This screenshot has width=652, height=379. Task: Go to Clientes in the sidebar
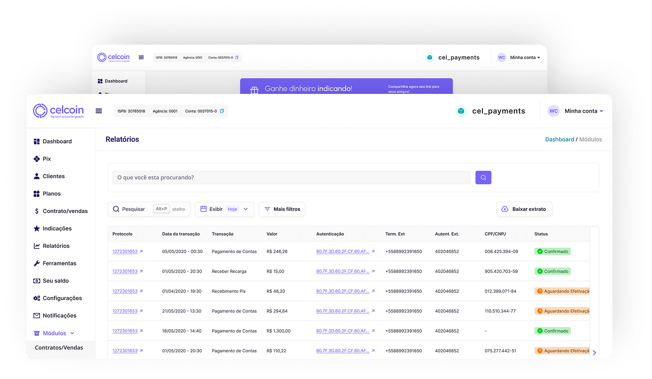pos(53,176)
